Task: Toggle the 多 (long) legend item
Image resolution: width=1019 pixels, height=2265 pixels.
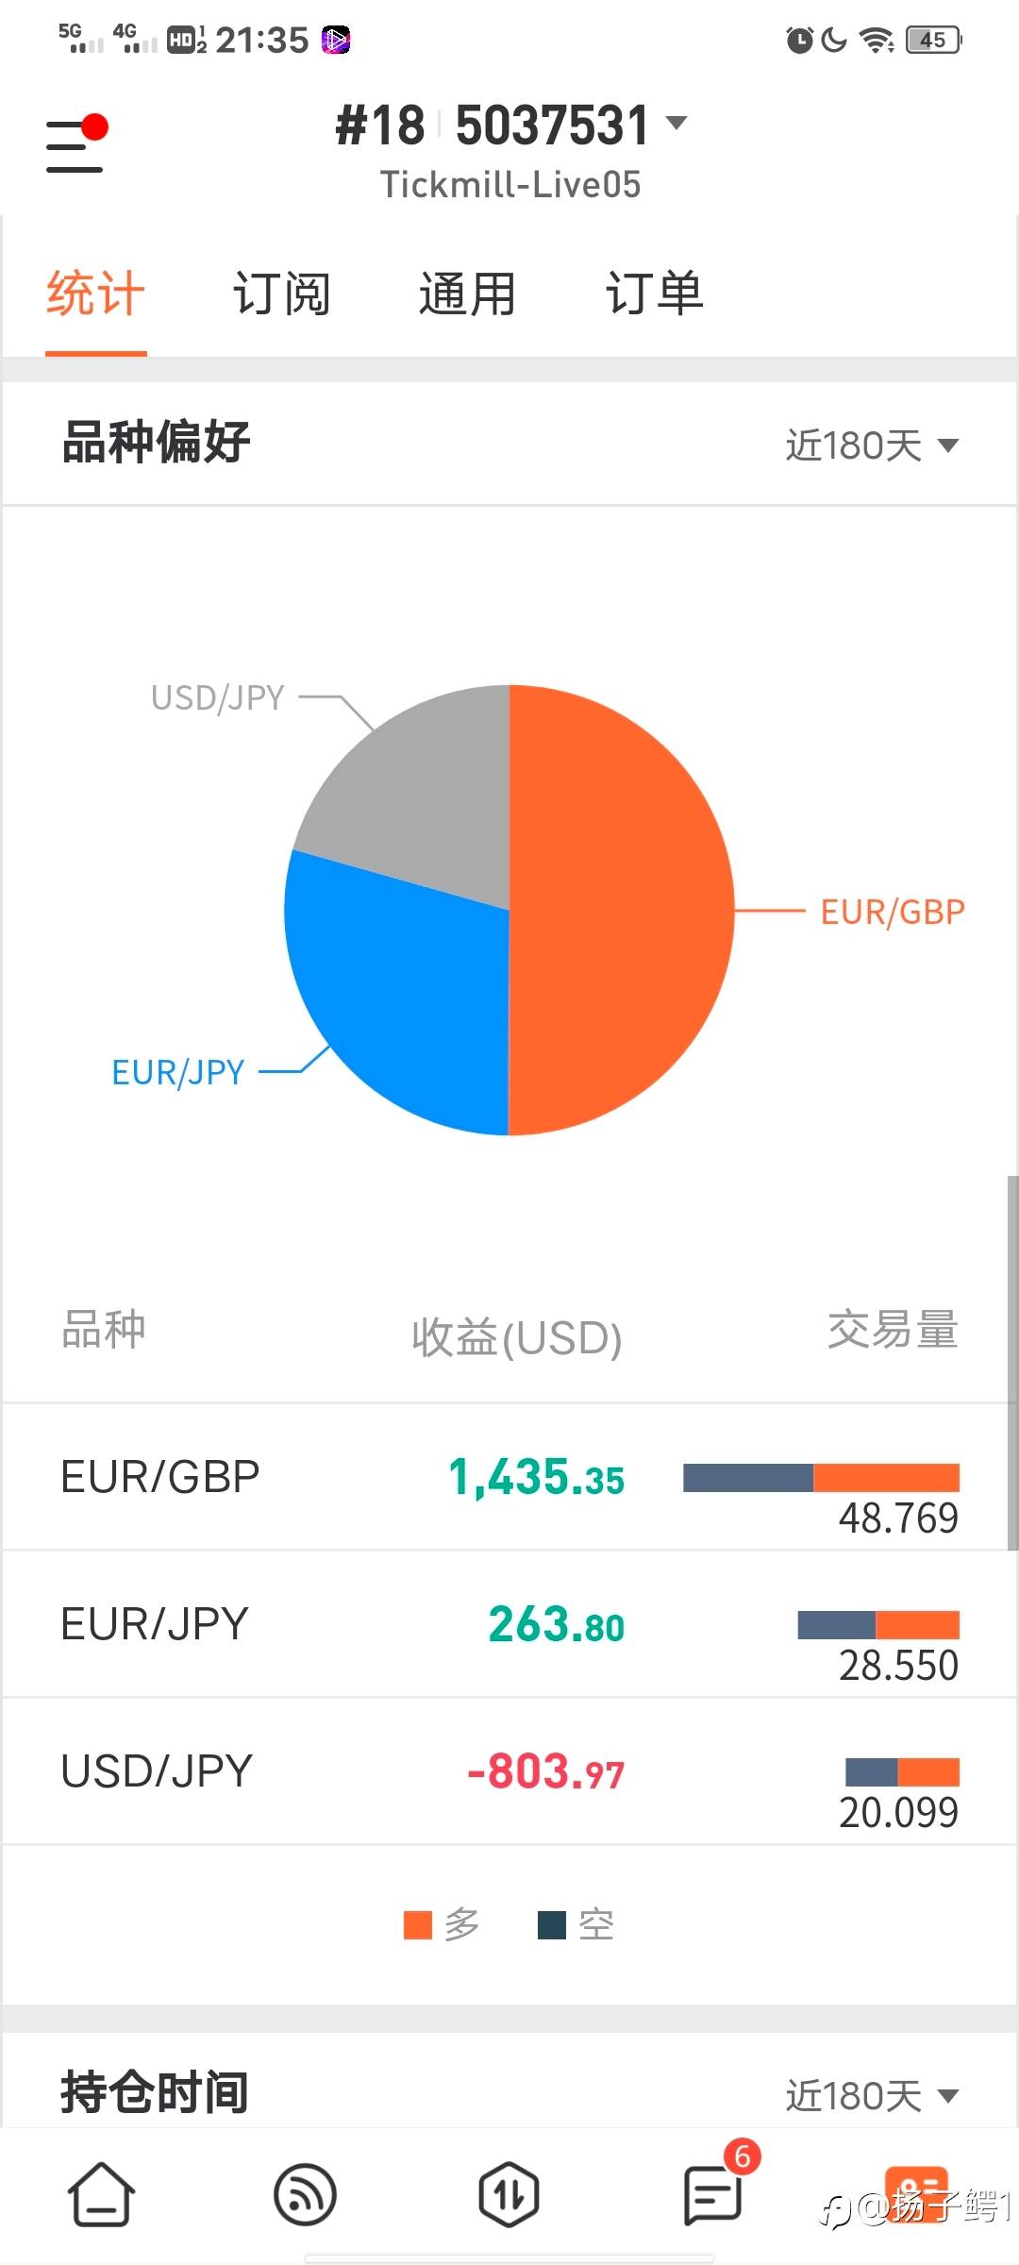Action: [442, 1924]
